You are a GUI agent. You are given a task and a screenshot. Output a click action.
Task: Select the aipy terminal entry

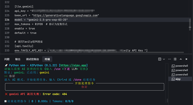180,79
